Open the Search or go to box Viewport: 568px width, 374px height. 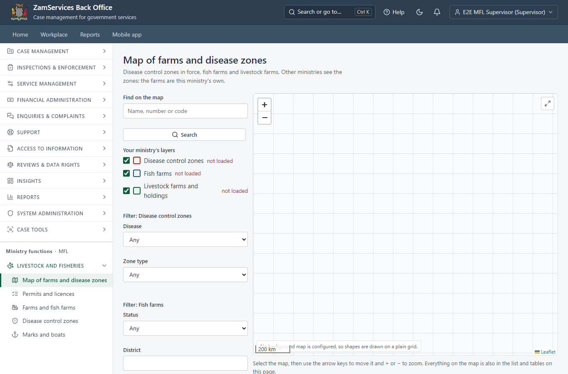tap(330, 12)
